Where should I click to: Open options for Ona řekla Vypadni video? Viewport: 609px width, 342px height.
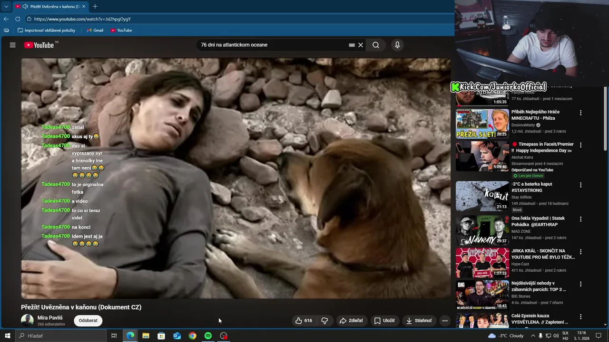[580, 219]
